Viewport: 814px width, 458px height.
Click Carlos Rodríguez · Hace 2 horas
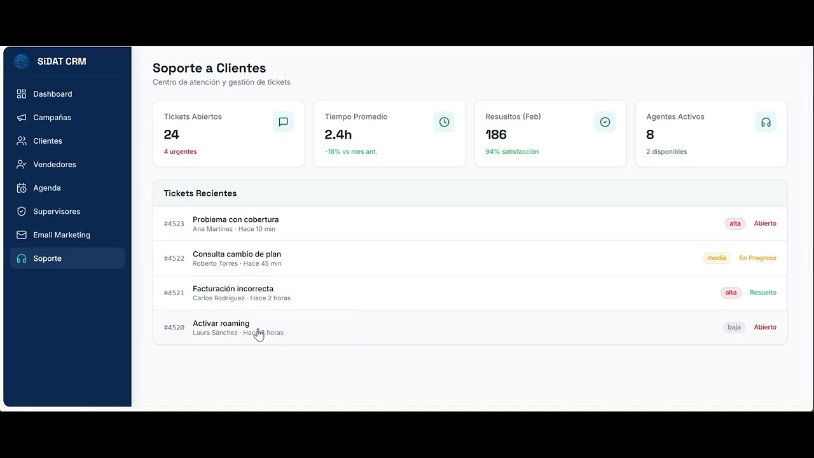tap(242, 298)
